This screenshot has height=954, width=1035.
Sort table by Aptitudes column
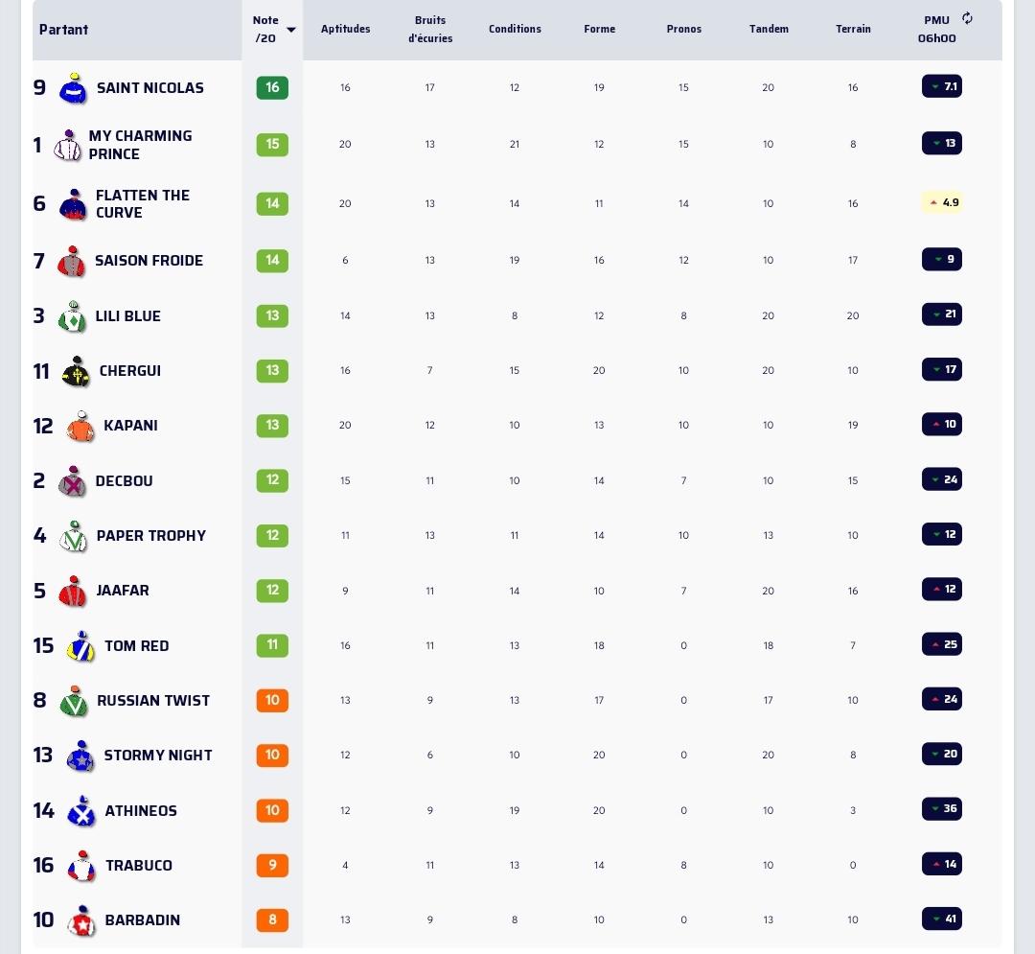point(345,29)
